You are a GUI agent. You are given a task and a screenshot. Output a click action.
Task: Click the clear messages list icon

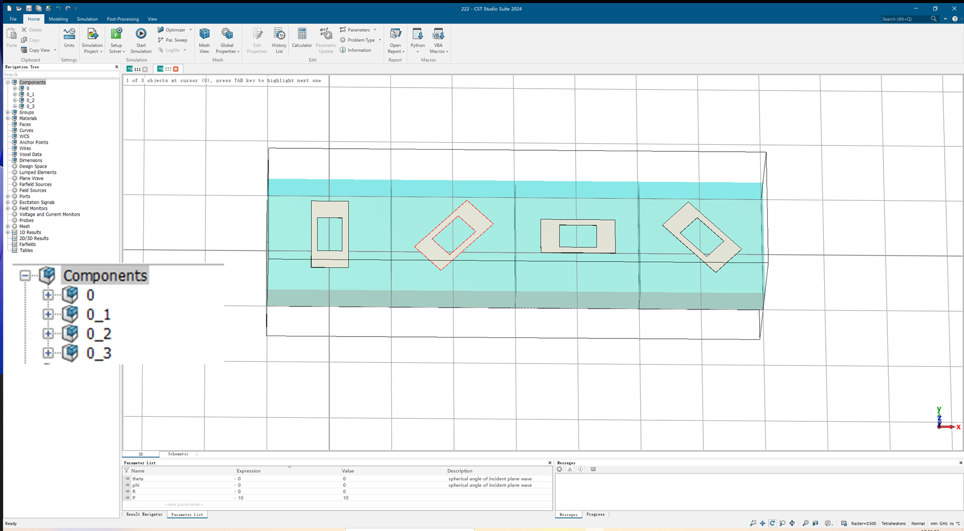tap(593, 469)
